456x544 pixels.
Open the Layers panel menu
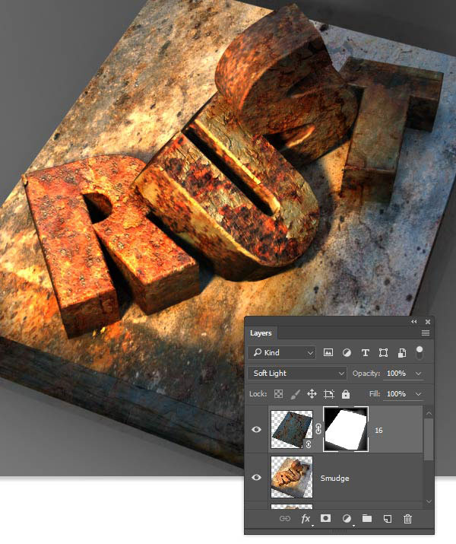[x=425, y=333]
